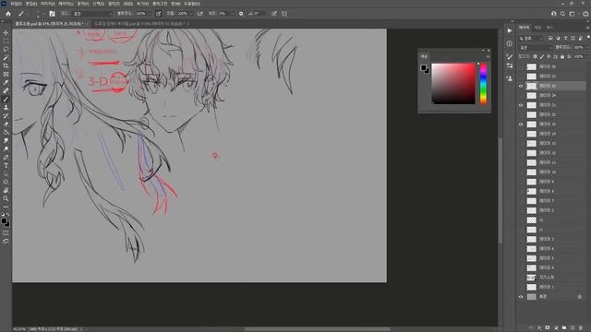
Task: Select the Eraser tool
Action: (x=6, y=124)
